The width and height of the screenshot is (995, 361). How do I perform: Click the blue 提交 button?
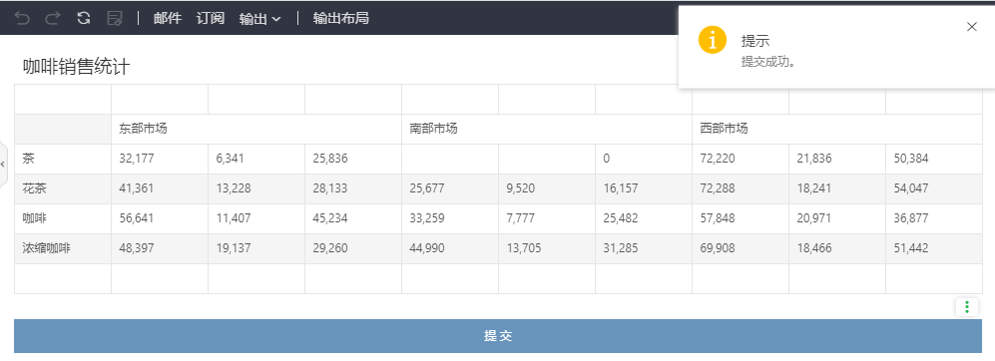[x=498, y=336]
